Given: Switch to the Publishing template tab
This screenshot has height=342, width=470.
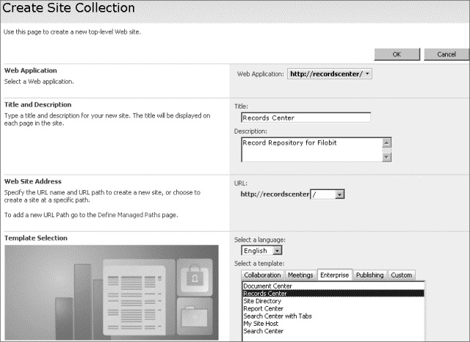Looking at the screenshot, I should pyautogui.click(x=369, y=275).
